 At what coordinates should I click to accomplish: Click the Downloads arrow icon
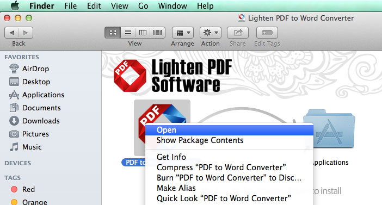click(14, 121)
